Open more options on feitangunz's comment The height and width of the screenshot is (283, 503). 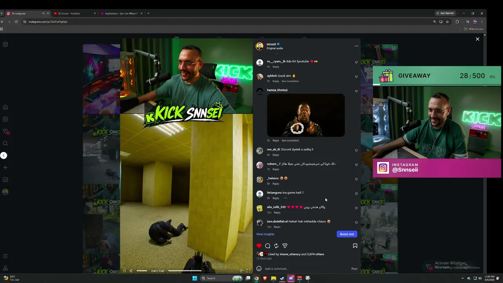coord(285,198)
